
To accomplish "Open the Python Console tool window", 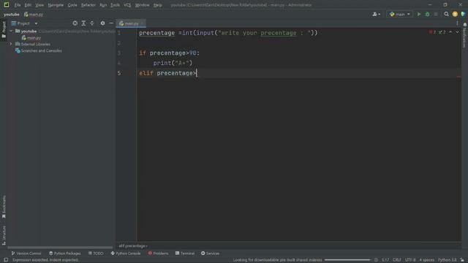I will pyautogui.click(x=126, y=254).
